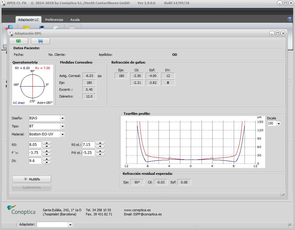The width and height of the screenshot is (295, 230).
Task: Expand the Diseño dropdown showing BIAS
Action: [62, 118]
